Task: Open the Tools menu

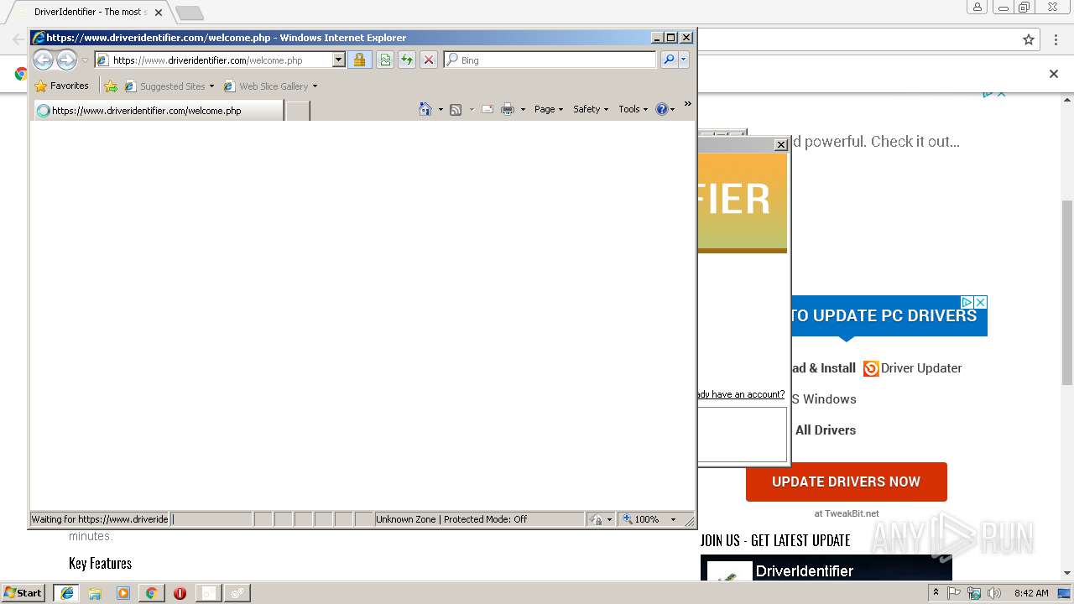Action: [633, 109]
